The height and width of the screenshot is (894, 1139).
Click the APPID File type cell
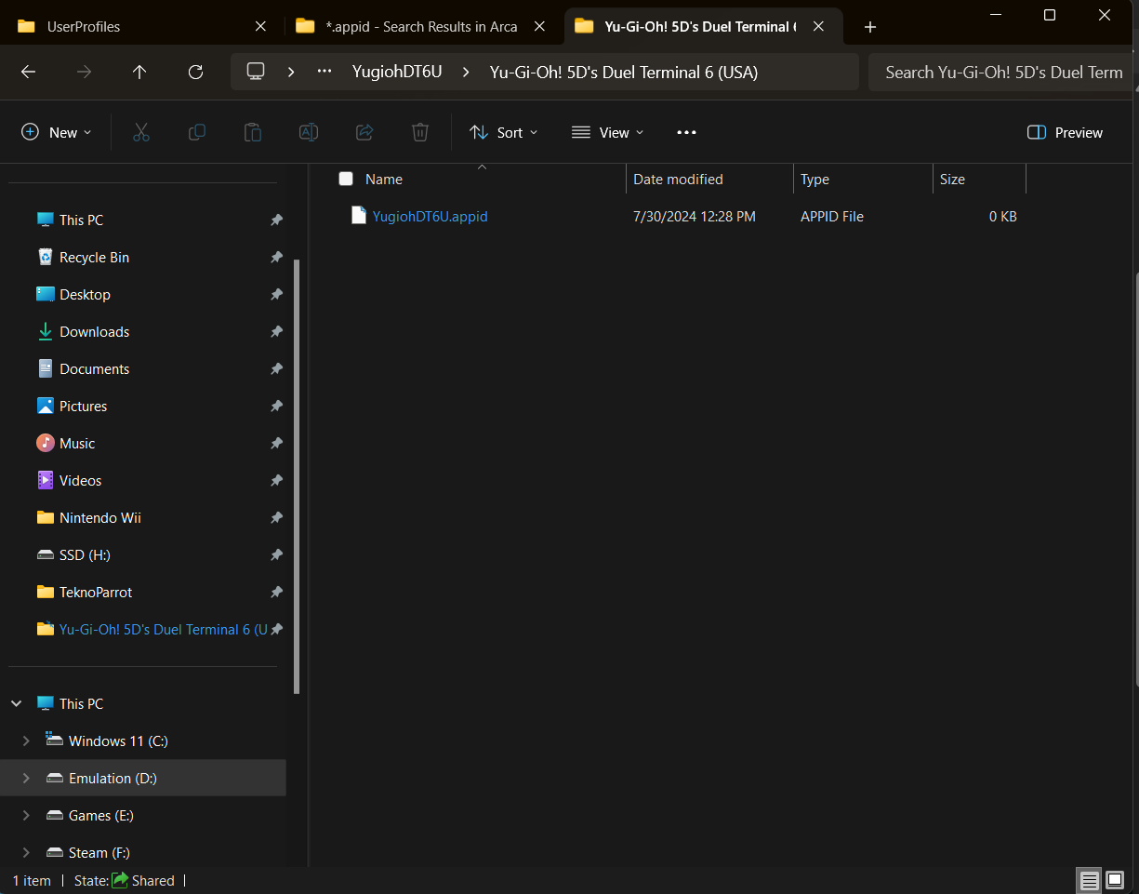pyautogui.click(x=831, y=216)
